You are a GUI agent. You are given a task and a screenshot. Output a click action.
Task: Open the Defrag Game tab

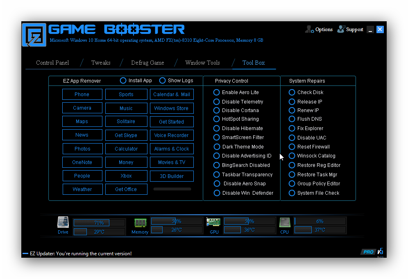click(147, 63)
